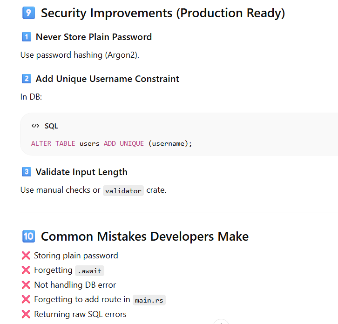This screenshot has height=324, width=338.
Task: Click the In DB: text line
Action: coord(31,97)
